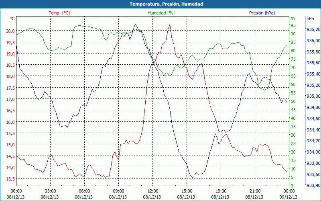Click the blue pressure minimum near 15:30
This screenshot has height=201, width=321.
click(192, 177)
